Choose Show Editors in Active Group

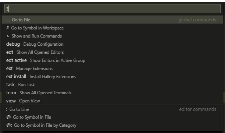coord(113,60)
